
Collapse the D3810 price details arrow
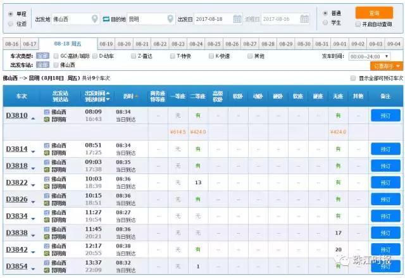point(33,118)
